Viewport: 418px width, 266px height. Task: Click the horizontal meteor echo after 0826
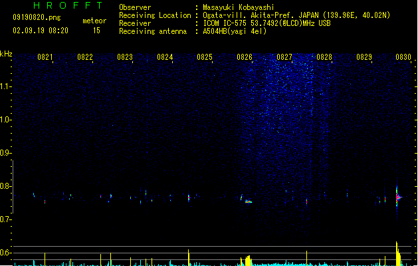249,201
